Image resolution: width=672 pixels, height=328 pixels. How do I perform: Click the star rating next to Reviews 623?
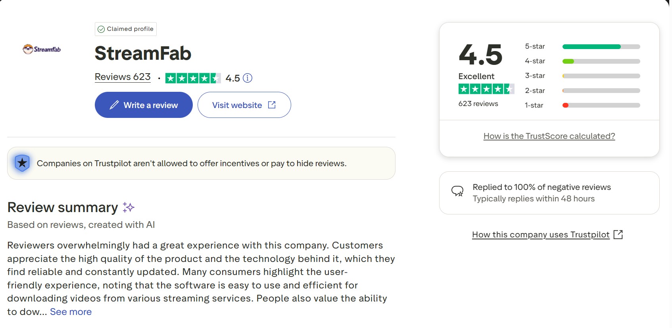point(193,78)
